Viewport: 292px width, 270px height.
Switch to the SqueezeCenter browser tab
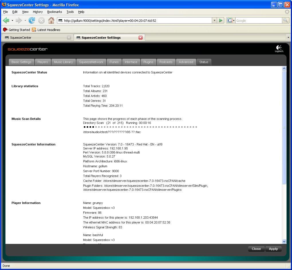[x=37, y=38]
